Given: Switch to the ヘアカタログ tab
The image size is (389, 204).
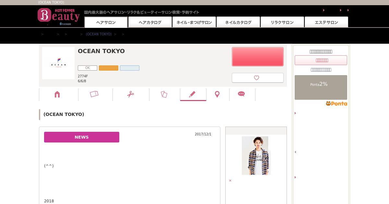Looking at the screenshot, I should (x=150, y=22).
